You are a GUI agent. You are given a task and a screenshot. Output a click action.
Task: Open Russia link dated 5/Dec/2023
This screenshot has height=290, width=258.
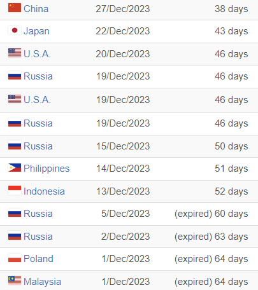(x=38, y=214)
